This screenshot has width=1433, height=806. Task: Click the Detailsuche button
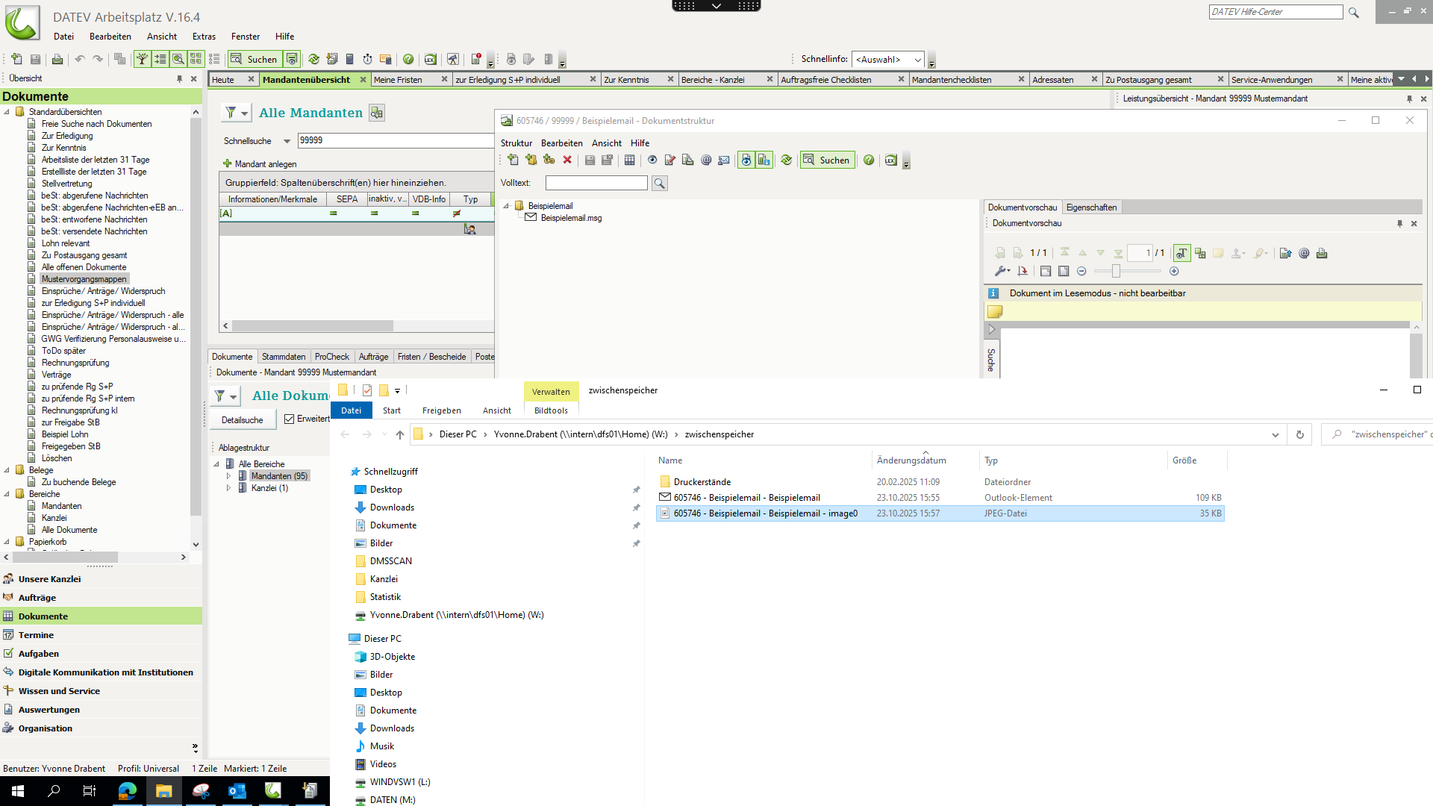click(242, 420)
